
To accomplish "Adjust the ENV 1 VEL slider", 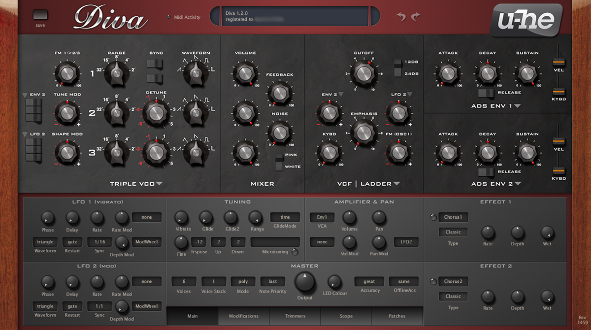I will tap(558, 63).
